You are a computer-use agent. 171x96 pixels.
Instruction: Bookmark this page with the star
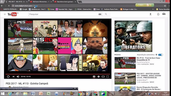point(165,6)
